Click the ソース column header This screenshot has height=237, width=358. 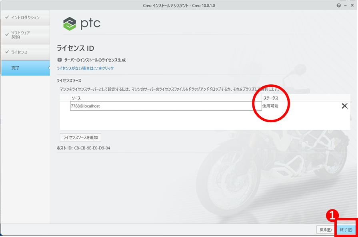click(x=76, y=98)
